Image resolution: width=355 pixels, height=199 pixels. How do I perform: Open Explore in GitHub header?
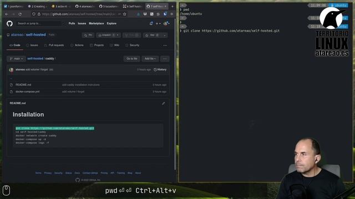tap(111, 23)
